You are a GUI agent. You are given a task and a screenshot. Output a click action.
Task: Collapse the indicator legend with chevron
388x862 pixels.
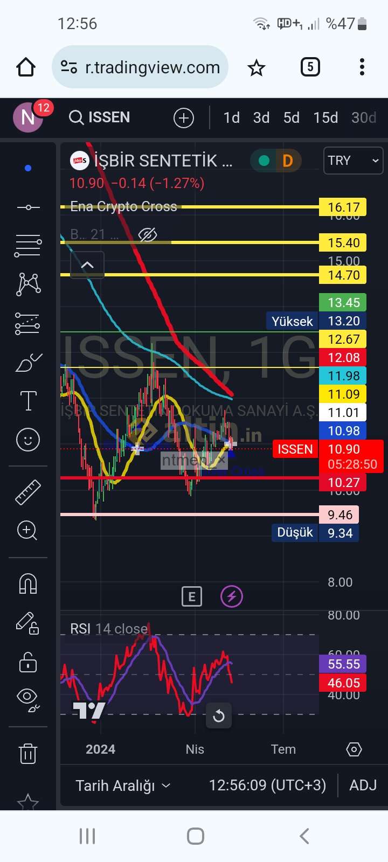coord(87,265)
